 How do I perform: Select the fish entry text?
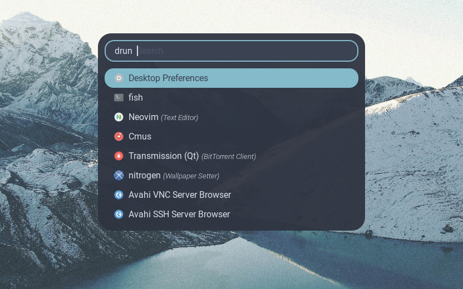tap(136, 98)
